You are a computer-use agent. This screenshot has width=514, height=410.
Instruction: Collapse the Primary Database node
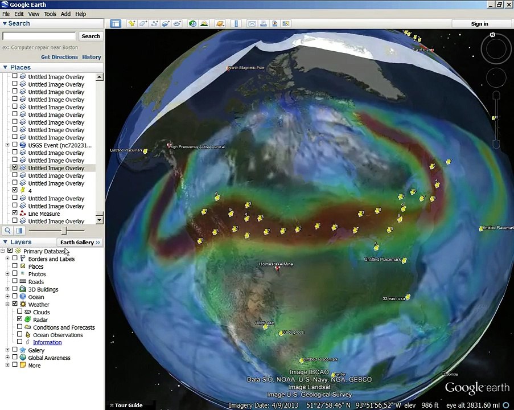3,251
